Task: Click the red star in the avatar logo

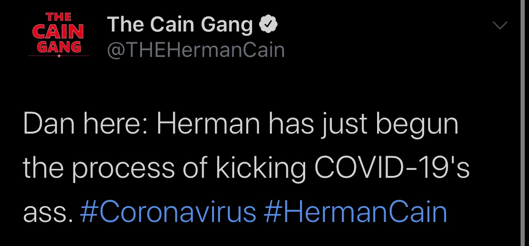Action: [59, 56]
